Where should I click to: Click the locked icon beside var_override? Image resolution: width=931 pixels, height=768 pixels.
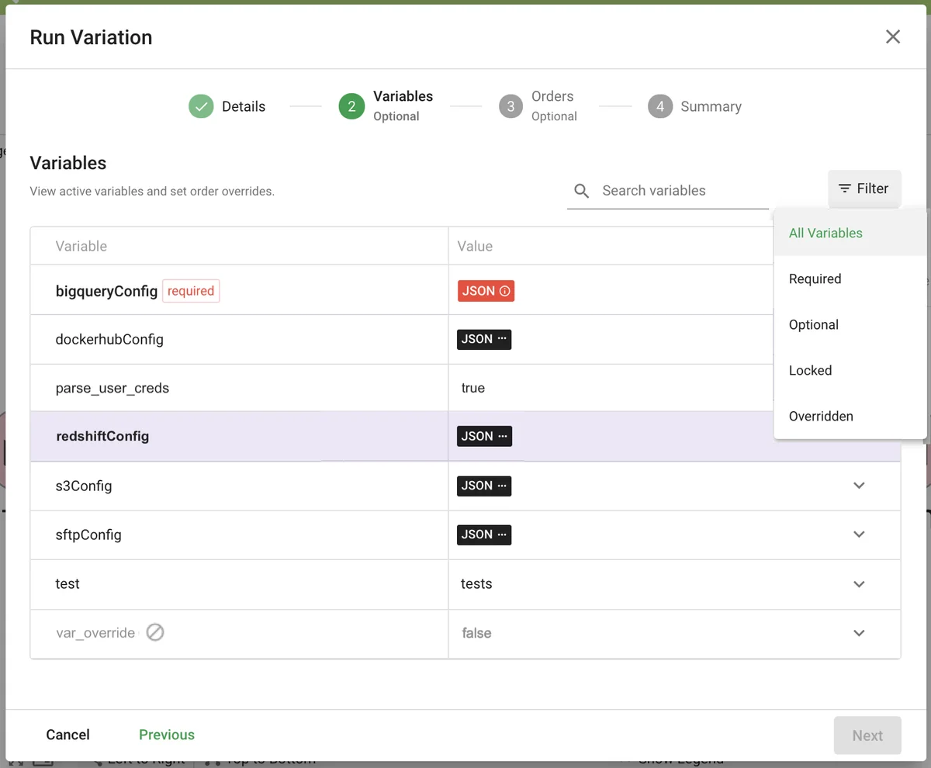(155, 633)
